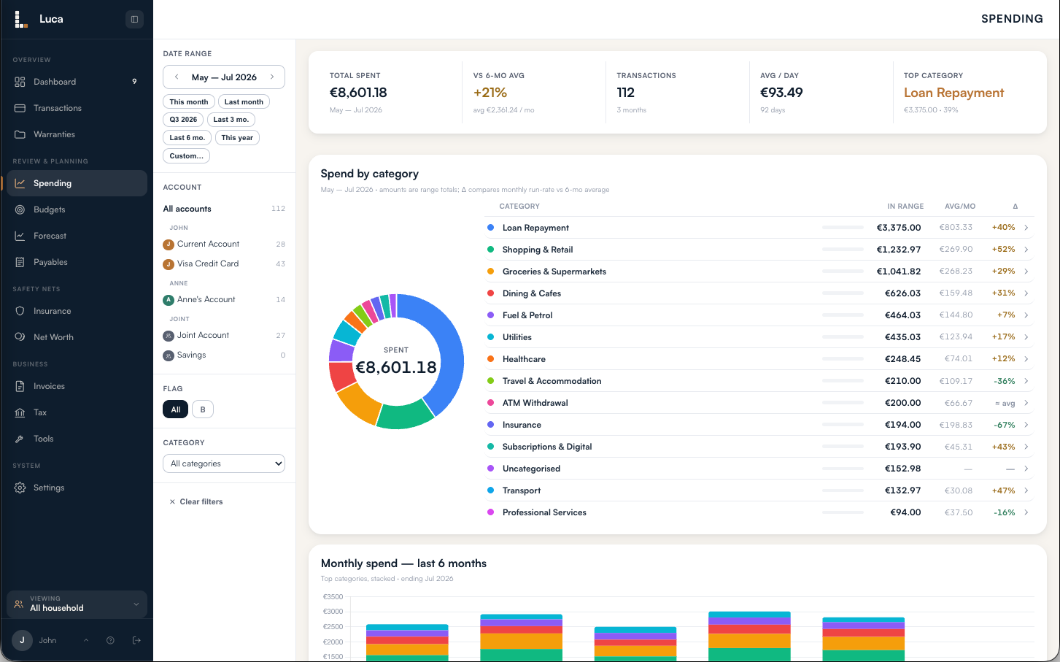This screenshot has height=662, width=1060.
Task: Click the Current Account avatar icon
Action: [x=169, y=245]
